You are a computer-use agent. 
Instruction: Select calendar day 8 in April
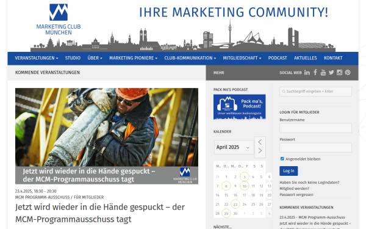click(x=226, y=186)
